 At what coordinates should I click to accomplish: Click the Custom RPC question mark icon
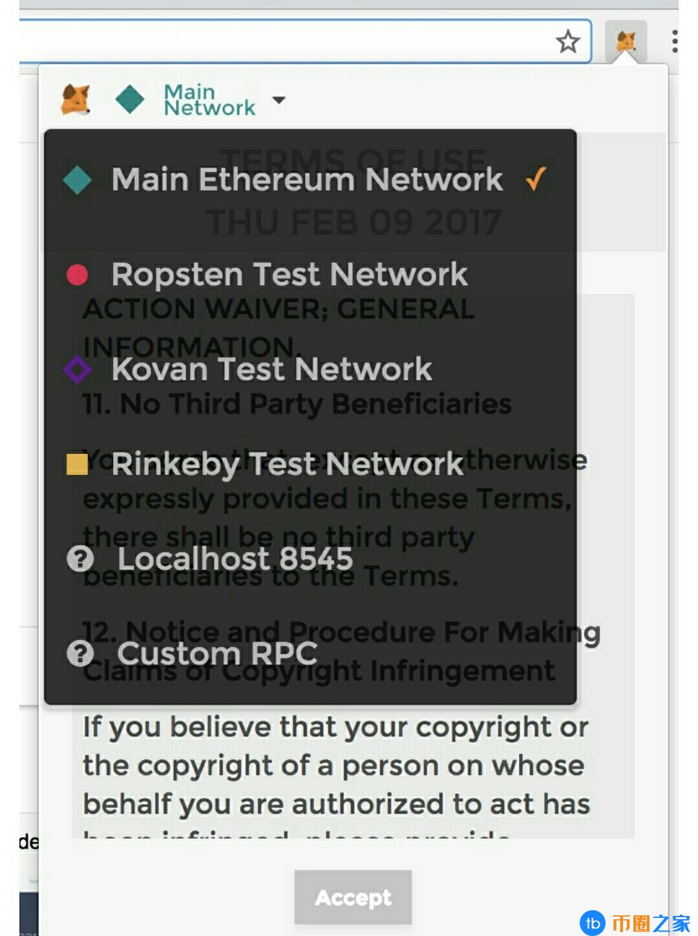click(80, 654)
